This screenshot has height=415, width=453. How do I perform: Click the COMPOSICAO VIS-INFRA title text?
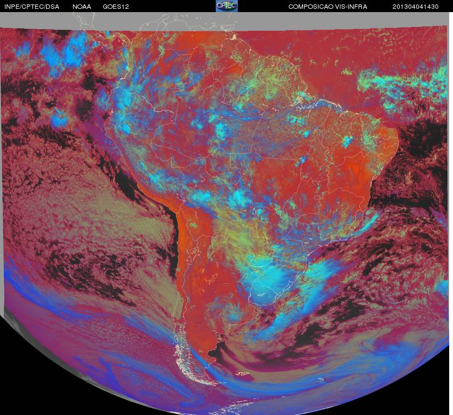tap(328, 7)
